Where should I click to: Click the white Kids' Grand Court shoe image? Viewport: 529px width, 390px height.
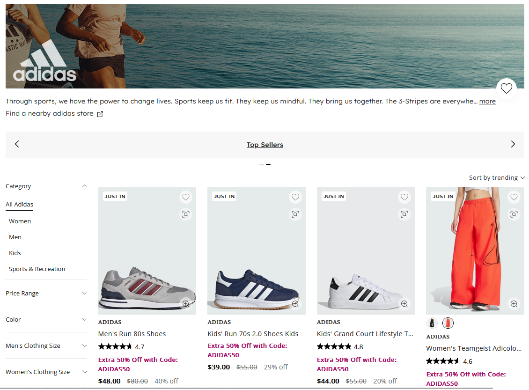366,250
